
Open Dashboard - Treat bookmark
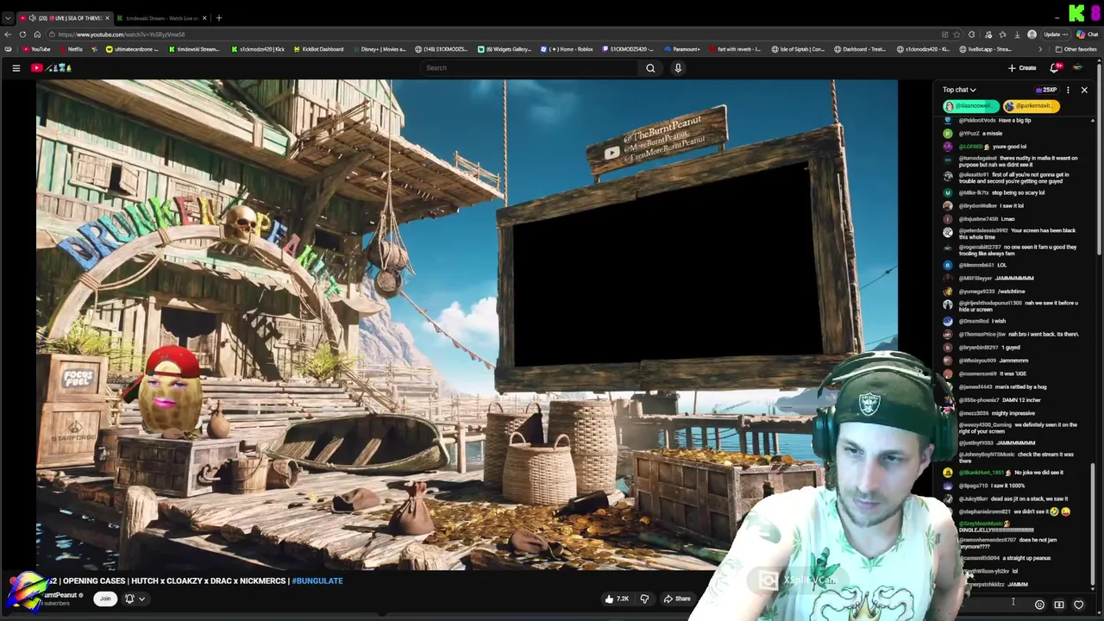[x=861, y=49]
